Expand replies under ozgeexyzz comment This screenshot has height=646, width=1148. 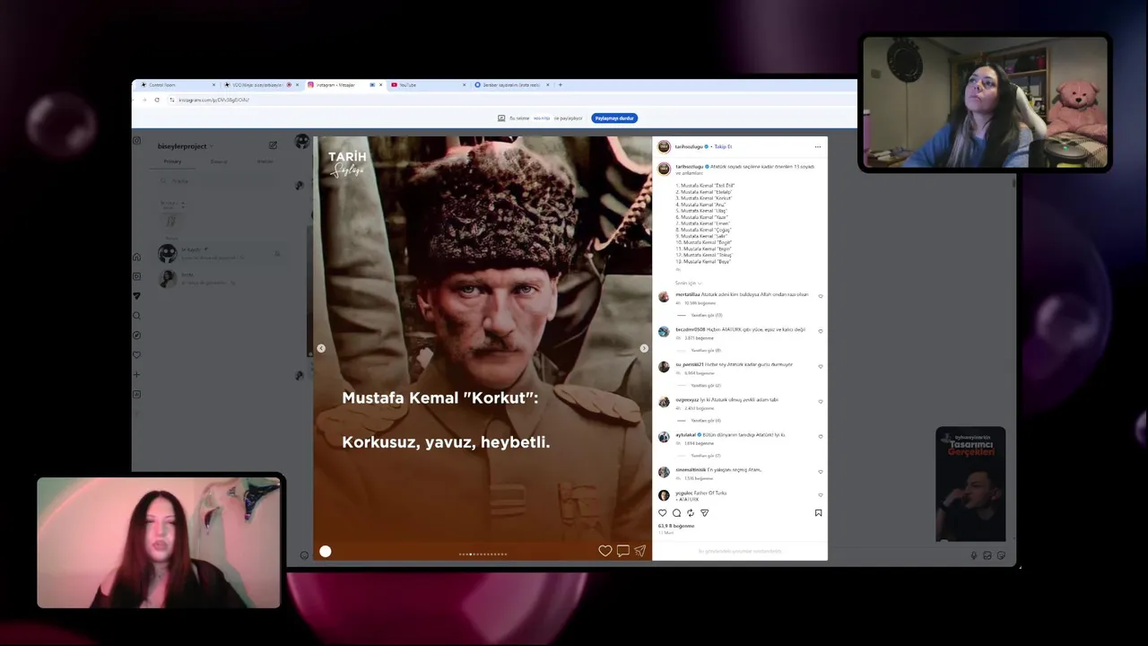click(x=706, y=420)
